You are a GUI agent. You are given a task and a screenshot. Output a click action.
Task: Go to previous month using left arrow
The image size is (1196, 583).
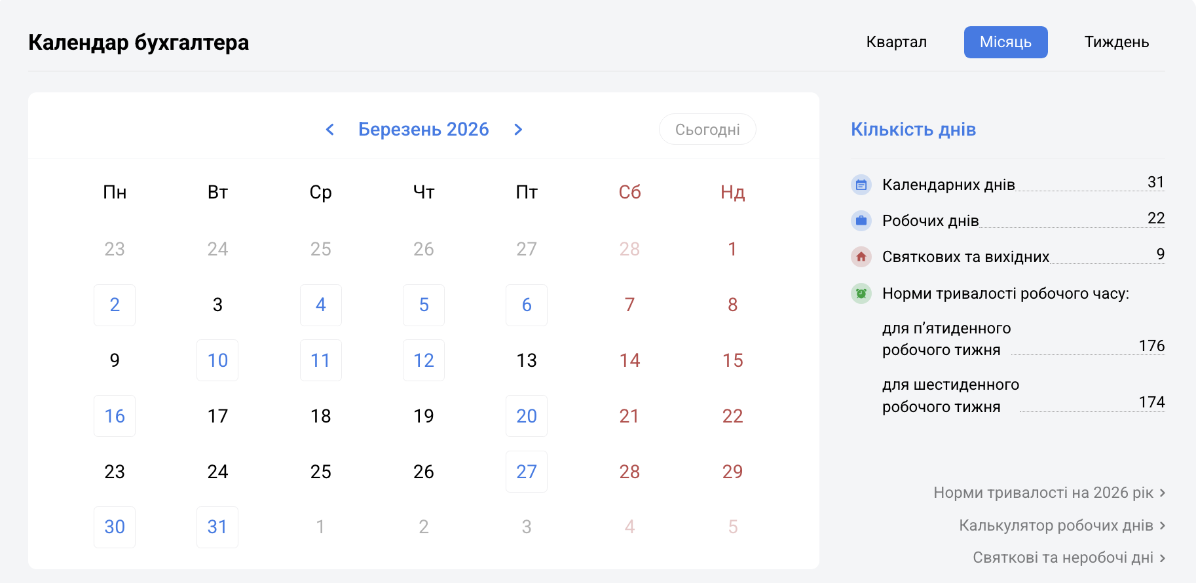click(x=330, y=130)
